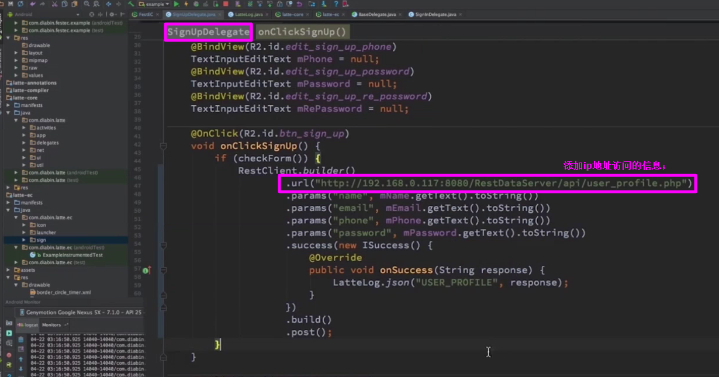Image resolution: width=719 pixels, height=377 pixels.
Task: Click the logcat Clear trash icon
Action: 20,340
